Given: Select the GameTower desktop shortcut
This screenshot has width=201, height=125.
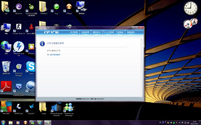Looking at the screenshot, I should [x=31, y=8].
